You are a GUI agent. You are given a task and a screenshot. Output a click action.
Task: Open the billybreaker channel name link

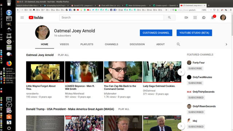(110, 94)
